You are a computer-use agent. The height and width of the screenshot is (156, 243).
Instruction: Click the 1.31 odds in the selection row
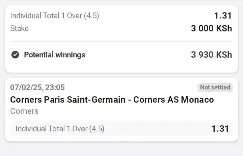pos(220,129)
